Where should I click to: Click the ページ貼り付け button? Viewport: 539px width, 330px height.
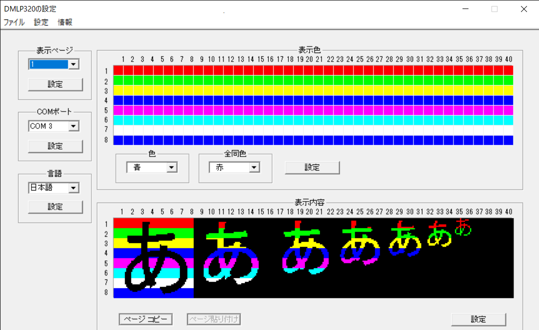pyautogui.click(x=214, y=319)
